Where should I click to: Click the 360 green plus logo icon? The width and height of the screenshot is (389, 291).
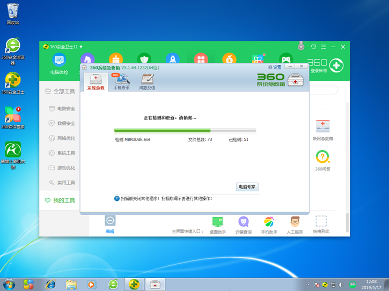[x=336, y=66]
